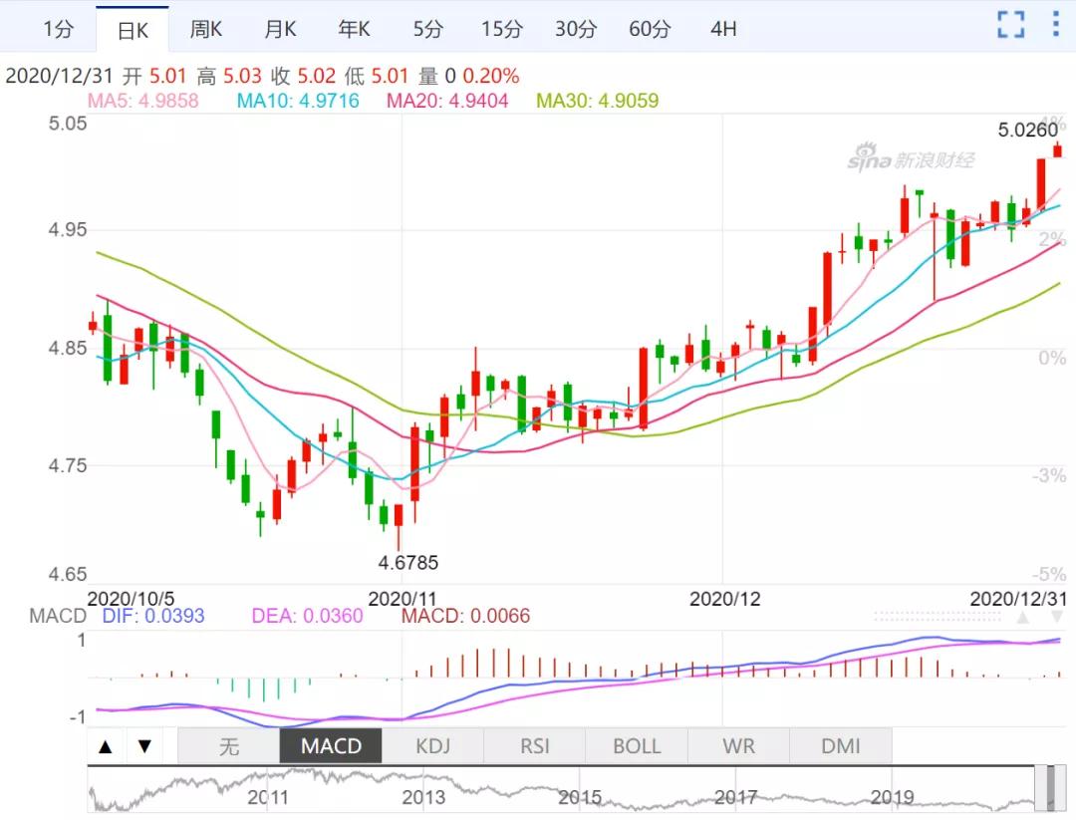This screenshot has height=820, width=1076.
Task: Click the 2013 area in overview timeline
Action: coord(423,796)
